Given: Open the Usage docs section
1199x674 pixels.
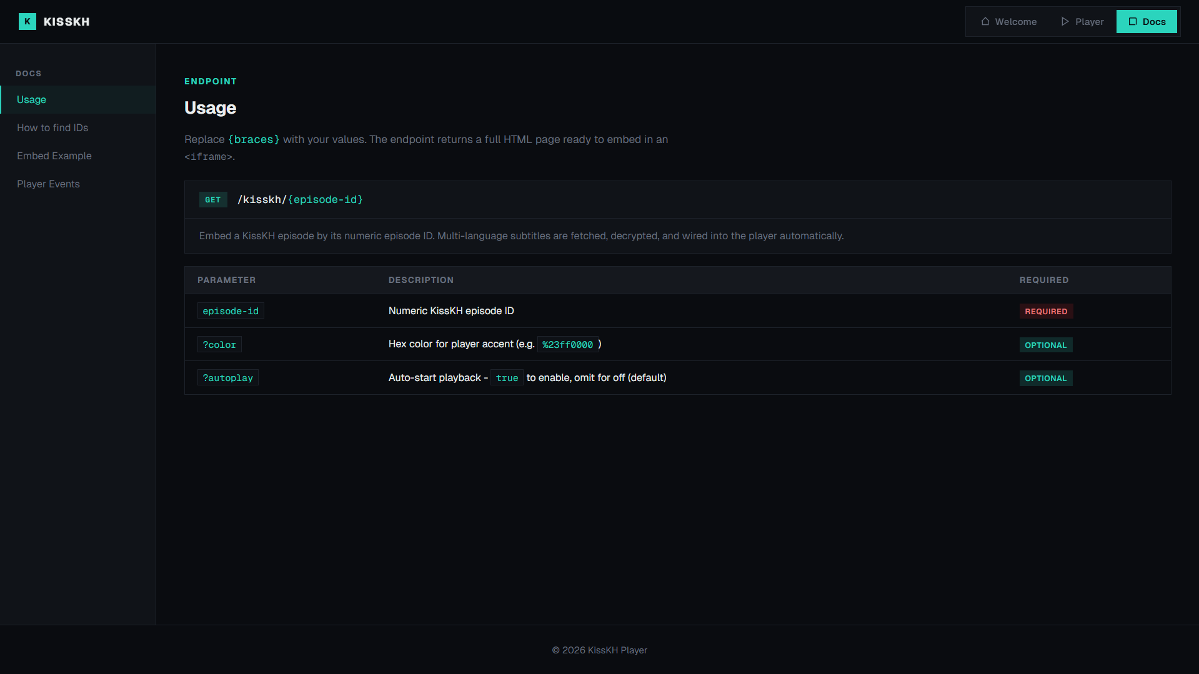Looking at the screenshot, I should [78, 100].
